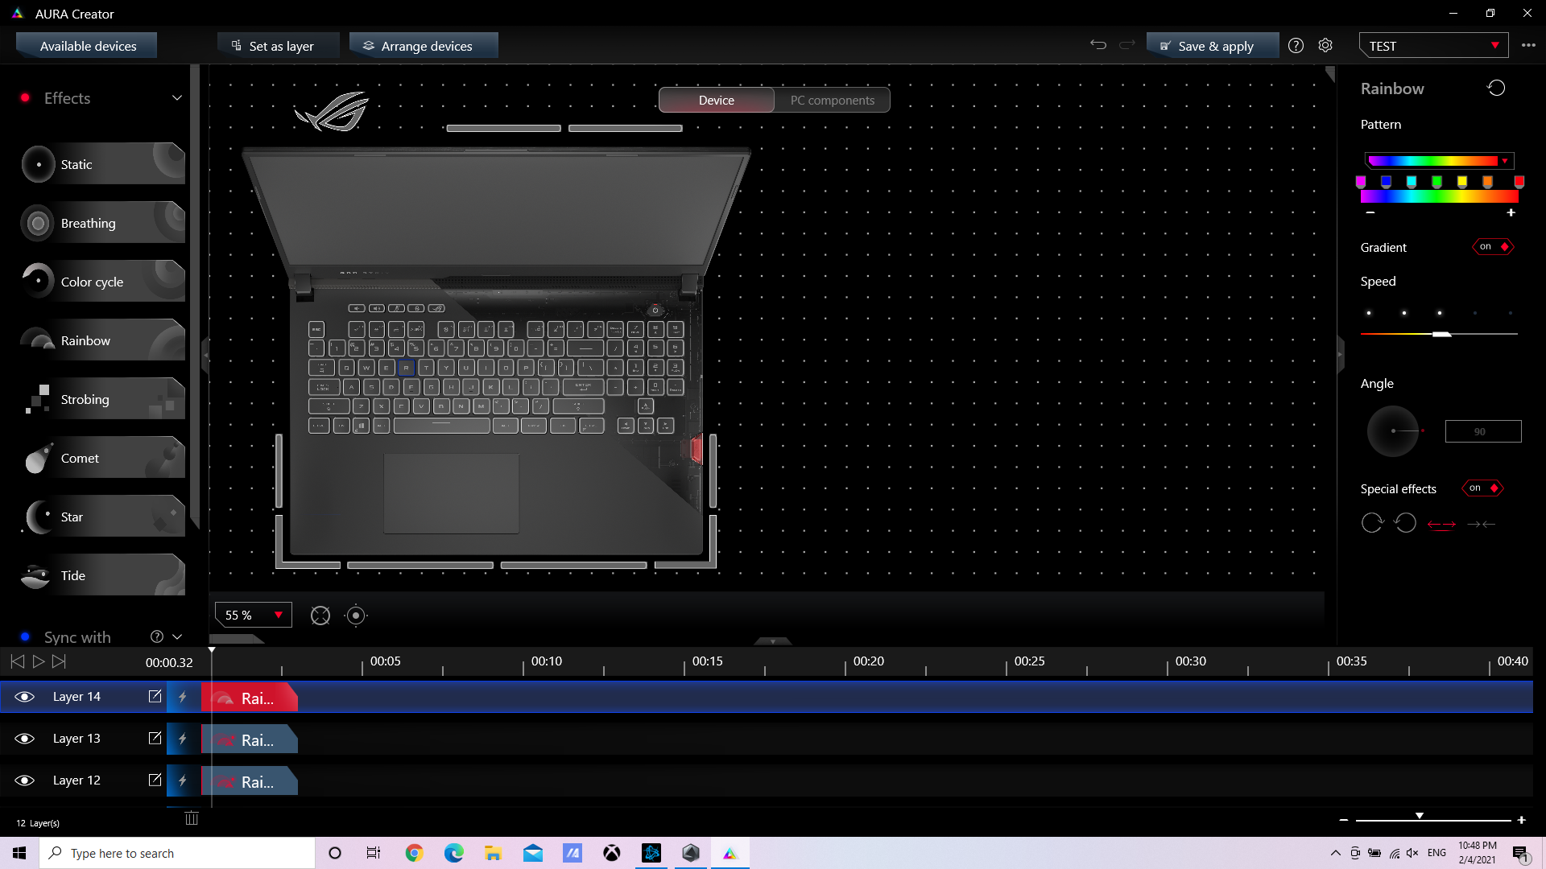
Task: Expand the Sync with section chevron
Action: [177, 636]
